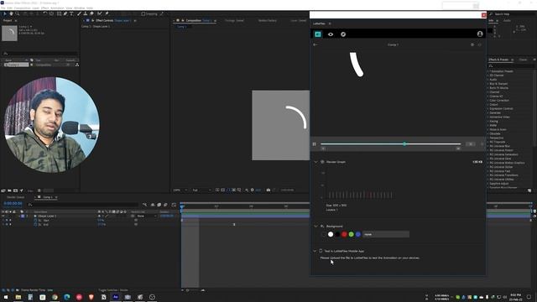Screen dimensions: 537x302
Task: Select the Clone Stamp tool
Action: click(x=86, y=13)
